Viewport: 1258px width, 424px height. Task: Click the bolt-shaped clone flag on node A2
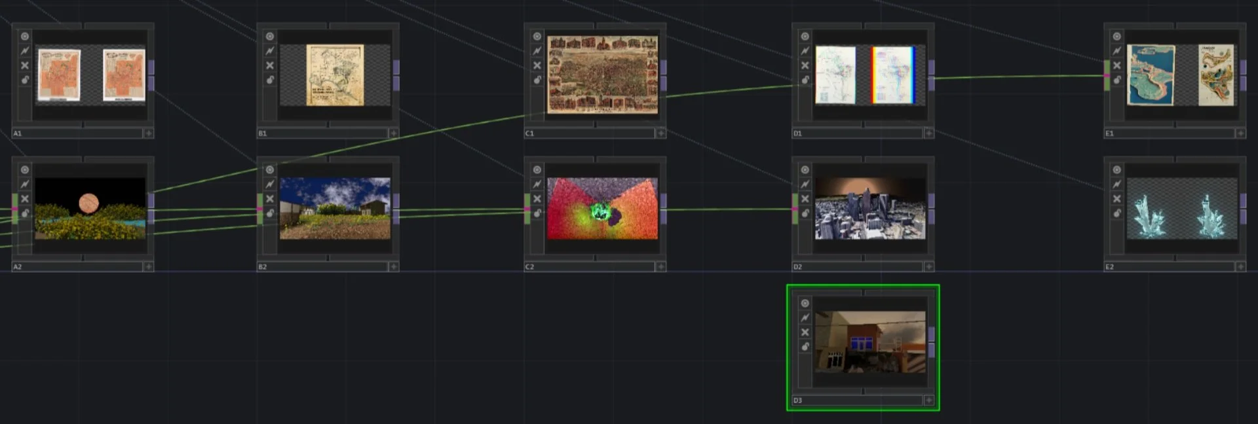(25, 185)
